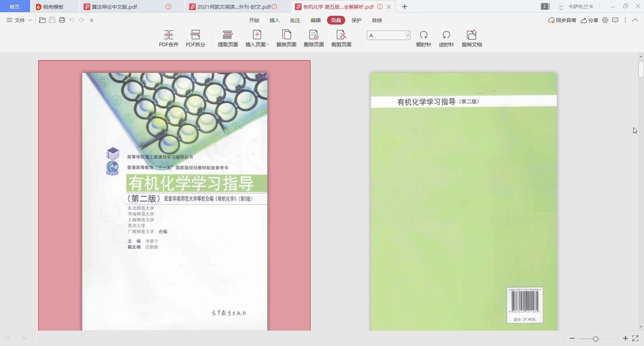Screen dimensions: 644x346
Task: Open the PDF合并 merge tool
Action: click(168, 39)
